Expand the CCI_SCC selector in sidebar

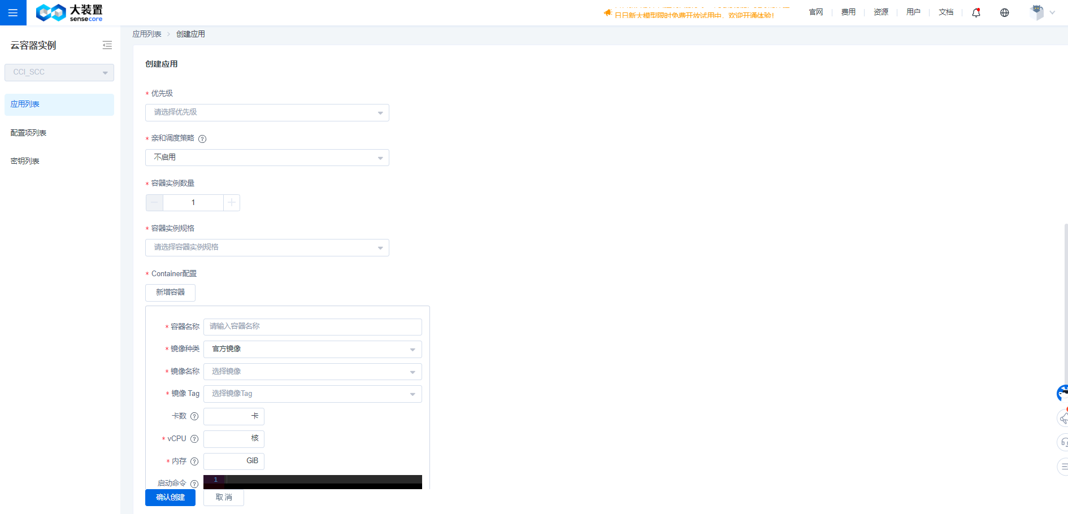tap(59, 72)
